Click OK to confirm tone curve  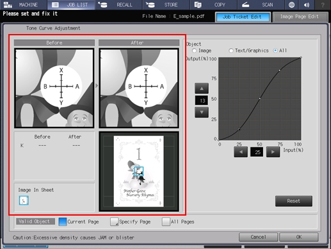click(x=299, y=237)
